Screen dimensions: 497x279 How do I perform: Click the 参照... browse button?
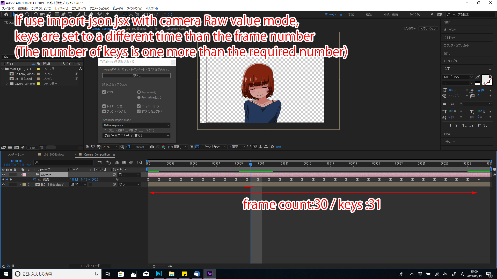coord(136,76)
